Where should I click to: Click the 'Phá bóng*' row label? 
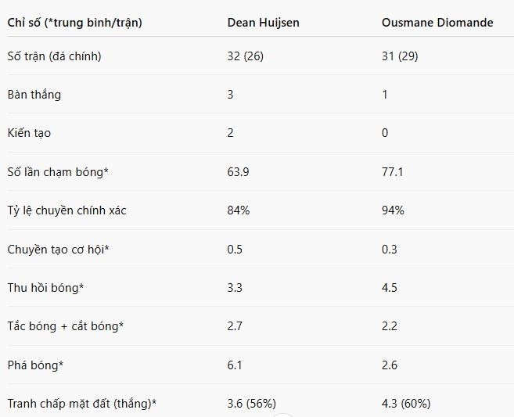tap(35, 365)
